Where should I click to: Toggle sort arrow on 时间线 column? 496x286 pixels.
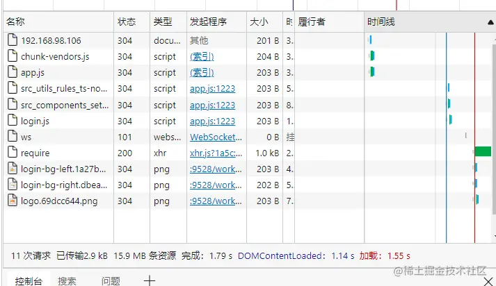pyautogui.click(x=490, y=22)
